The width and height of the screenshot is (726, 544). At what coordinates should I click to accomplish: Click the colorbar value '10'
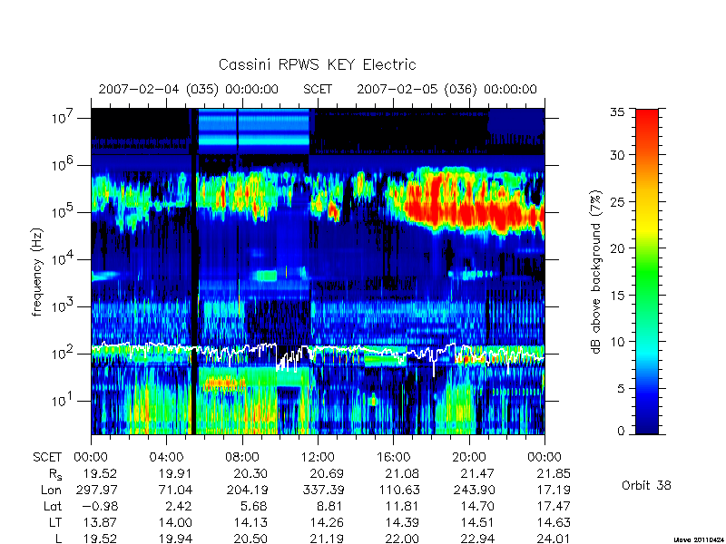617,342
